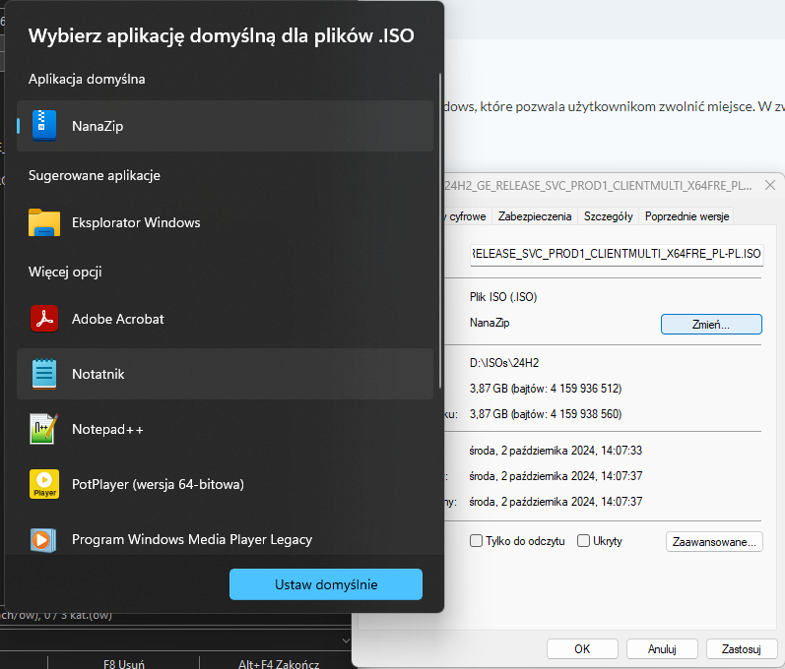Choose the Notepad++ icon
Screen dimensions: 785x669
44,429
